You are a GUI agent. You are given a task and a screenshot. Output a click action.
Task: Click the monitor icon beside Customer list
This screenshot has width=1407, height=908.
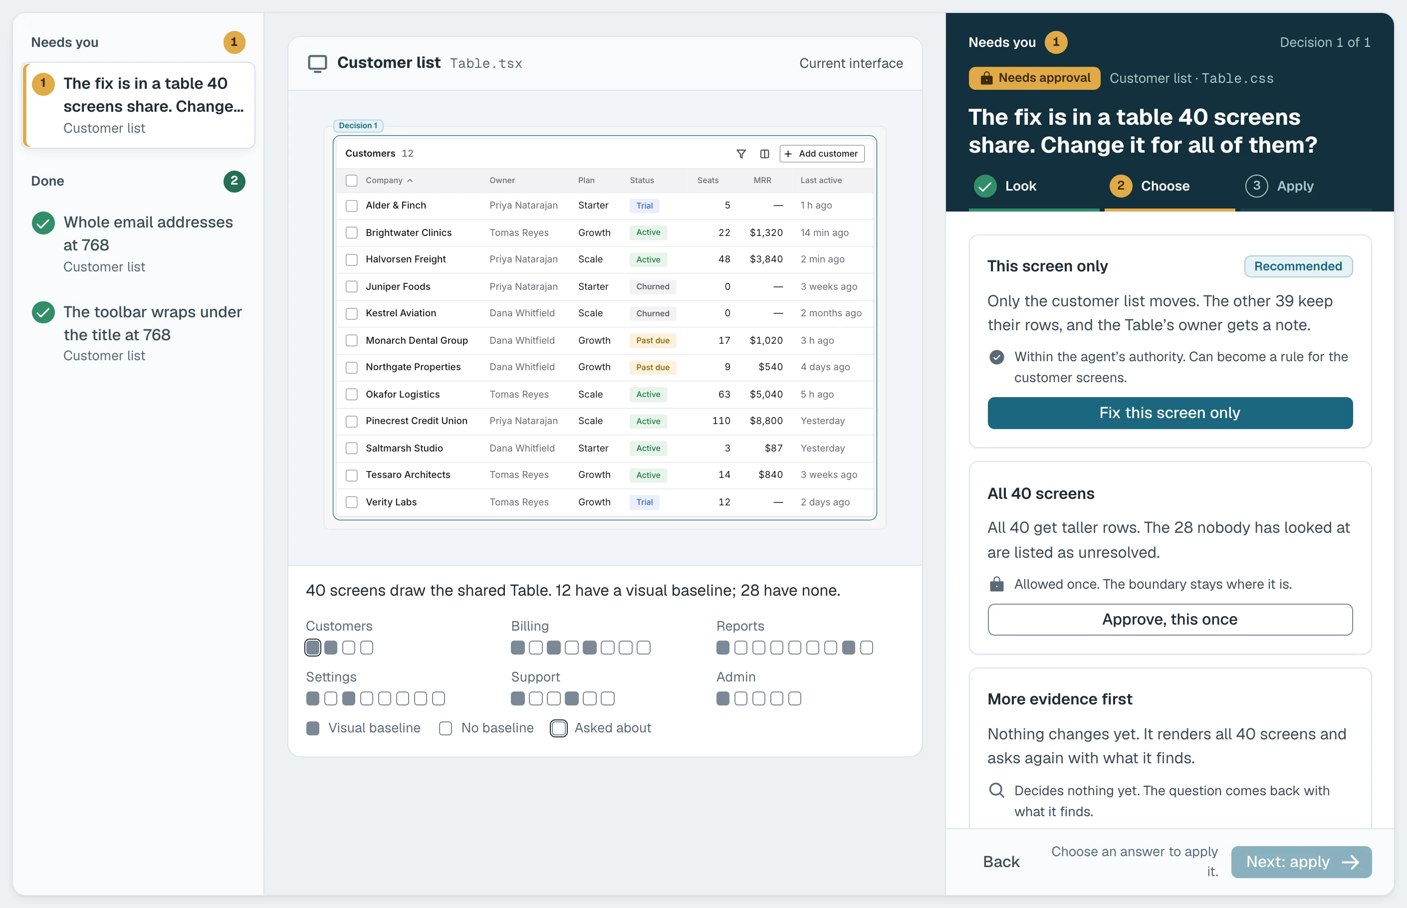coord(317,64)
